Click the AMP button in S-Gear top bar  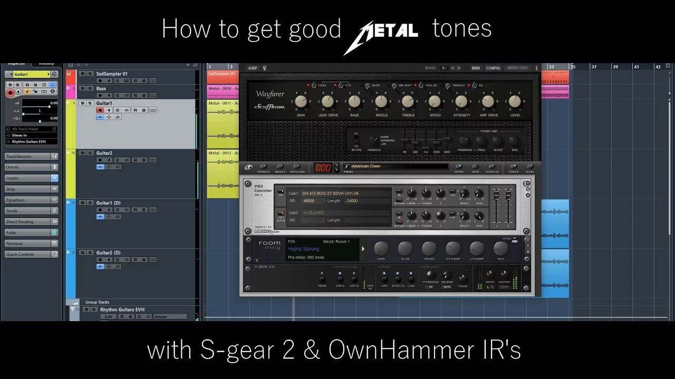click(x=253, y=68)
